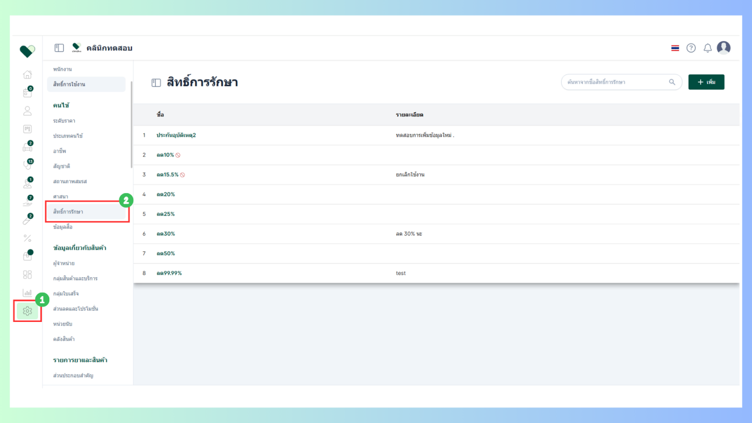
Task: Click the เพิ่ม add button
Action: tap(706, 82)
